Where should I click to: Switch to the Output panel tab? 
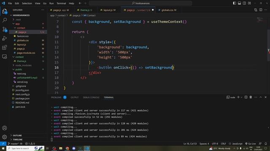pos(75,97)
